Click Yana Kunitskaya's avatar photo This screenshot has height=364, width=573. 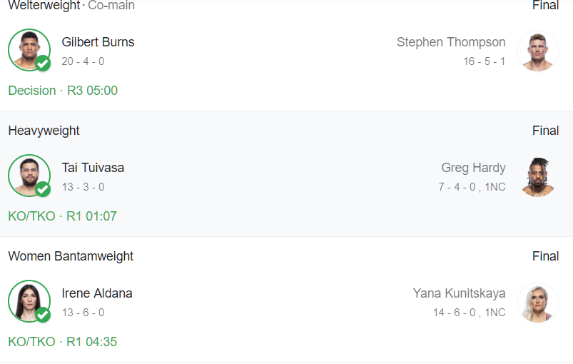pos(537,302)
